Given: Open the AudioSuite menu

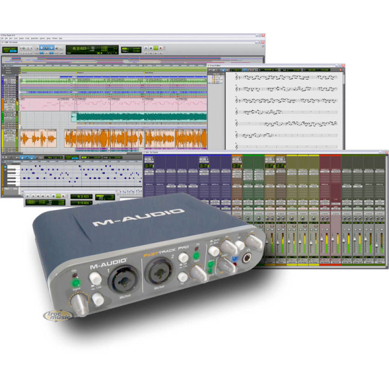Looking at the screenshot, I should coord(34,38).
